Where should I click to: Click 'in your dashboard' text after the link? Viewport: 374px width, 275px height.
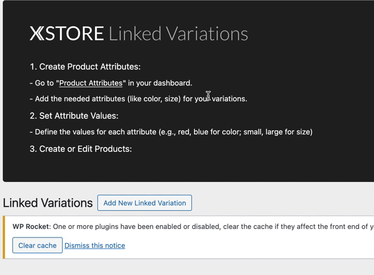(x=160, y=83)
